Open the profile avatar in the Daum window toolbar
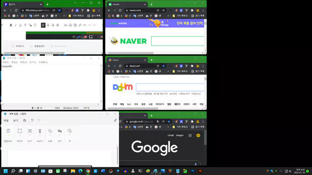 click(198, 66)
